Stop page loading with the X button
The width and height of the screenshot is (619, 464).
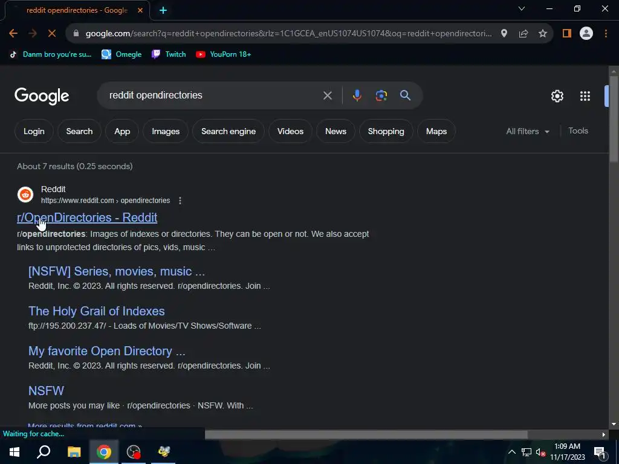click(x=52, y=34)
